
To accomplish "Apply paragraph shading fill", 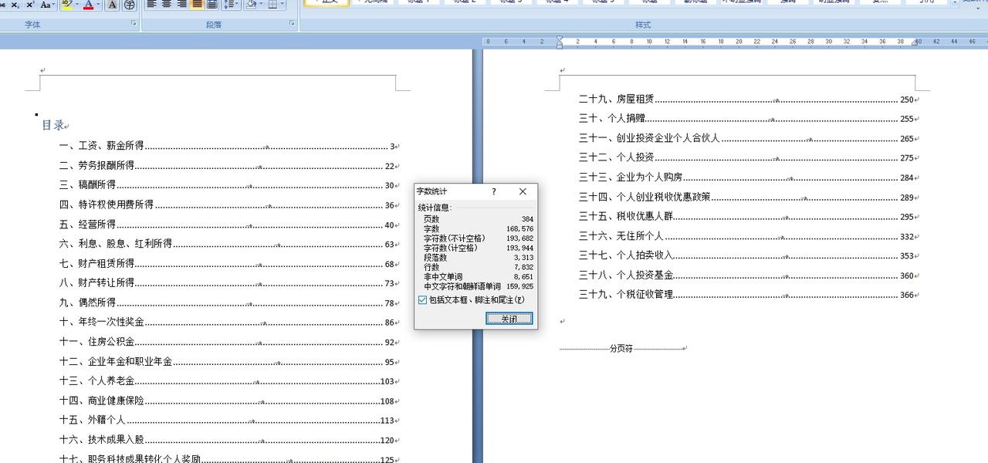I will tap(251, 5).
